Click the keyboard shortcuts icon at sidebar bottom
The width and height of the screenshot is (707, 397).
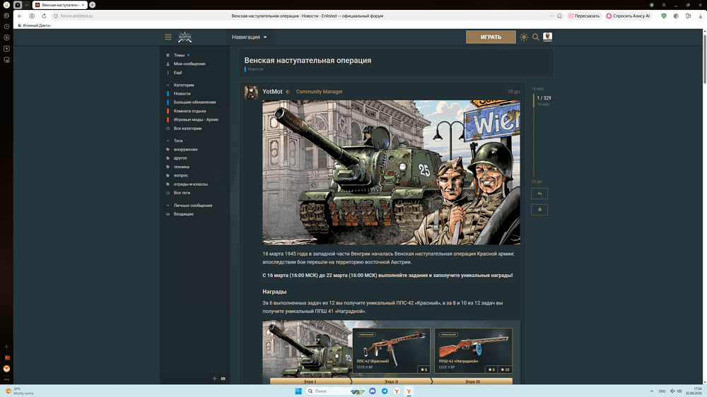(x=223, y=379)
